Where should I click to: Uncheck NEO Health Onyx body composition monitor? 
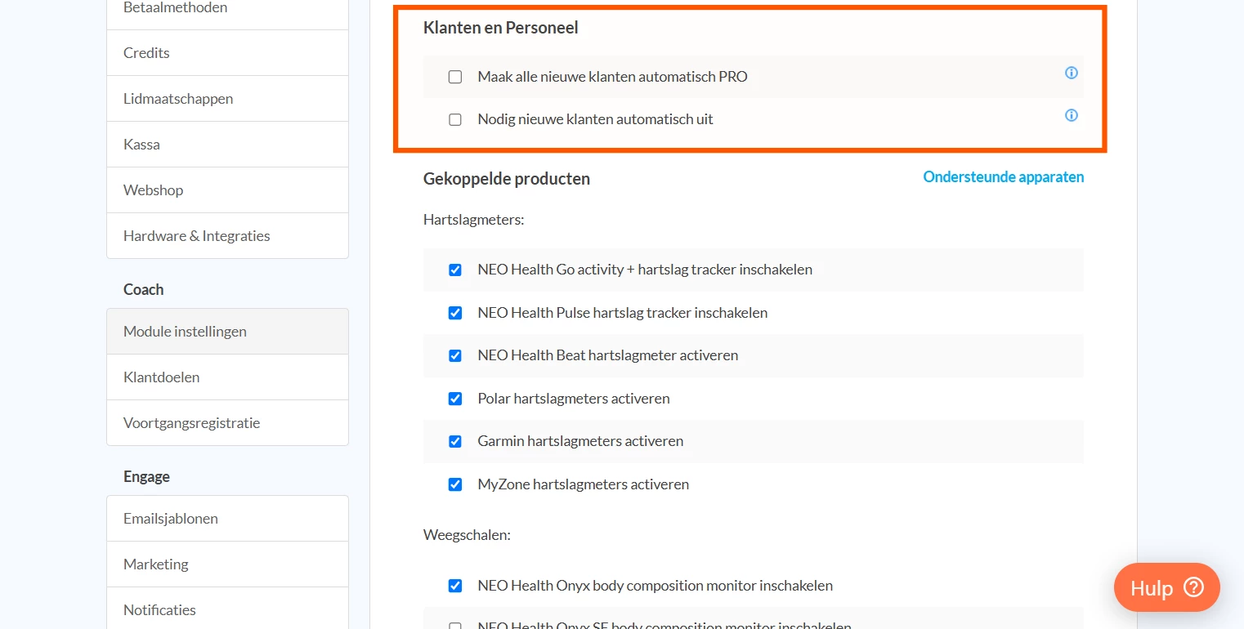[x=455, y=586]
